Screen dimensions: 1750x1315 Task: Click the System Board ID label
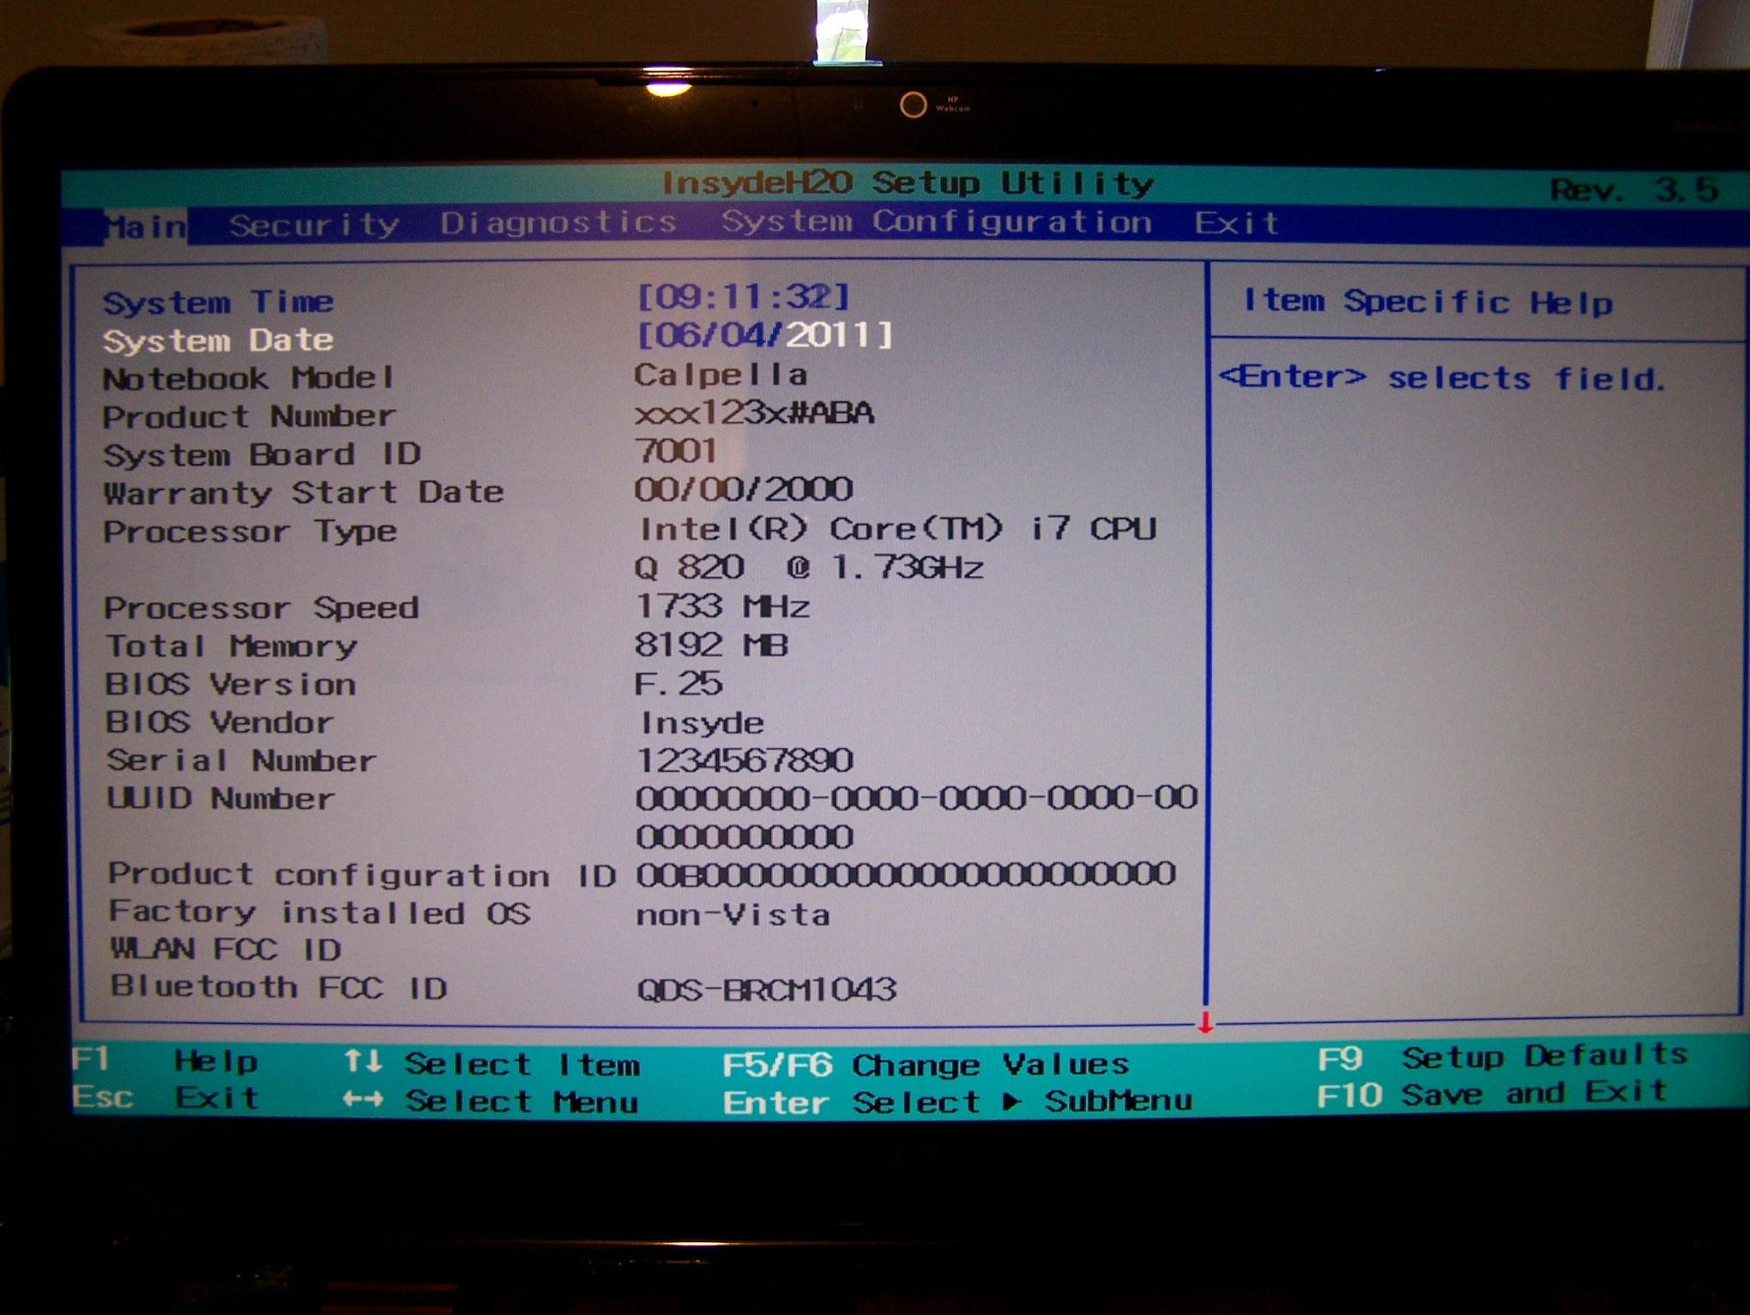pyautogui.click(x=262, y=455)
